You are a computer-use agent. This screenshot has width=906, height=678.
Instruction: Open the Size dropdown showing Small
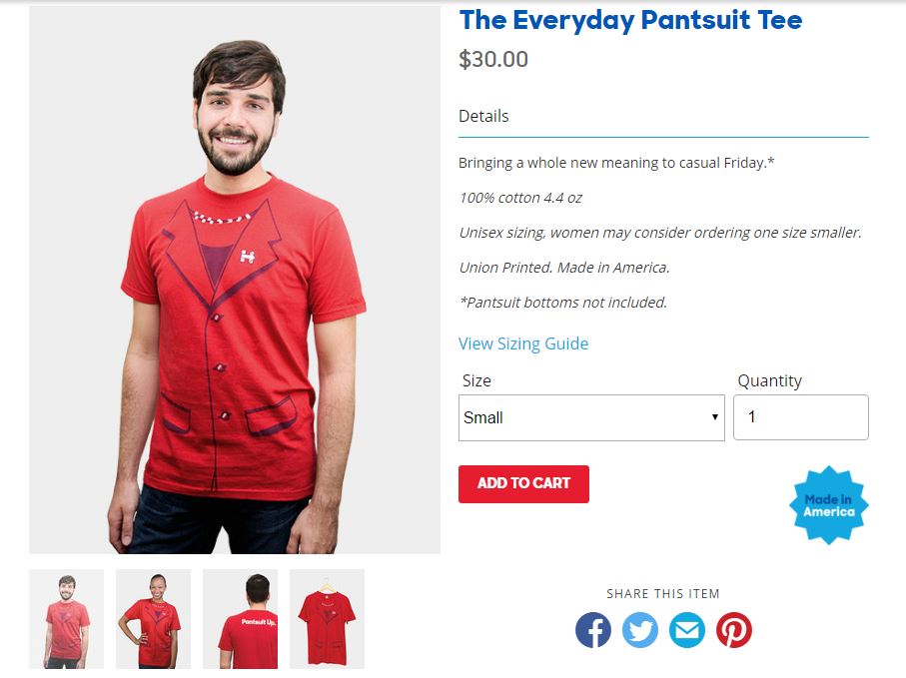[x=591, y=417]
